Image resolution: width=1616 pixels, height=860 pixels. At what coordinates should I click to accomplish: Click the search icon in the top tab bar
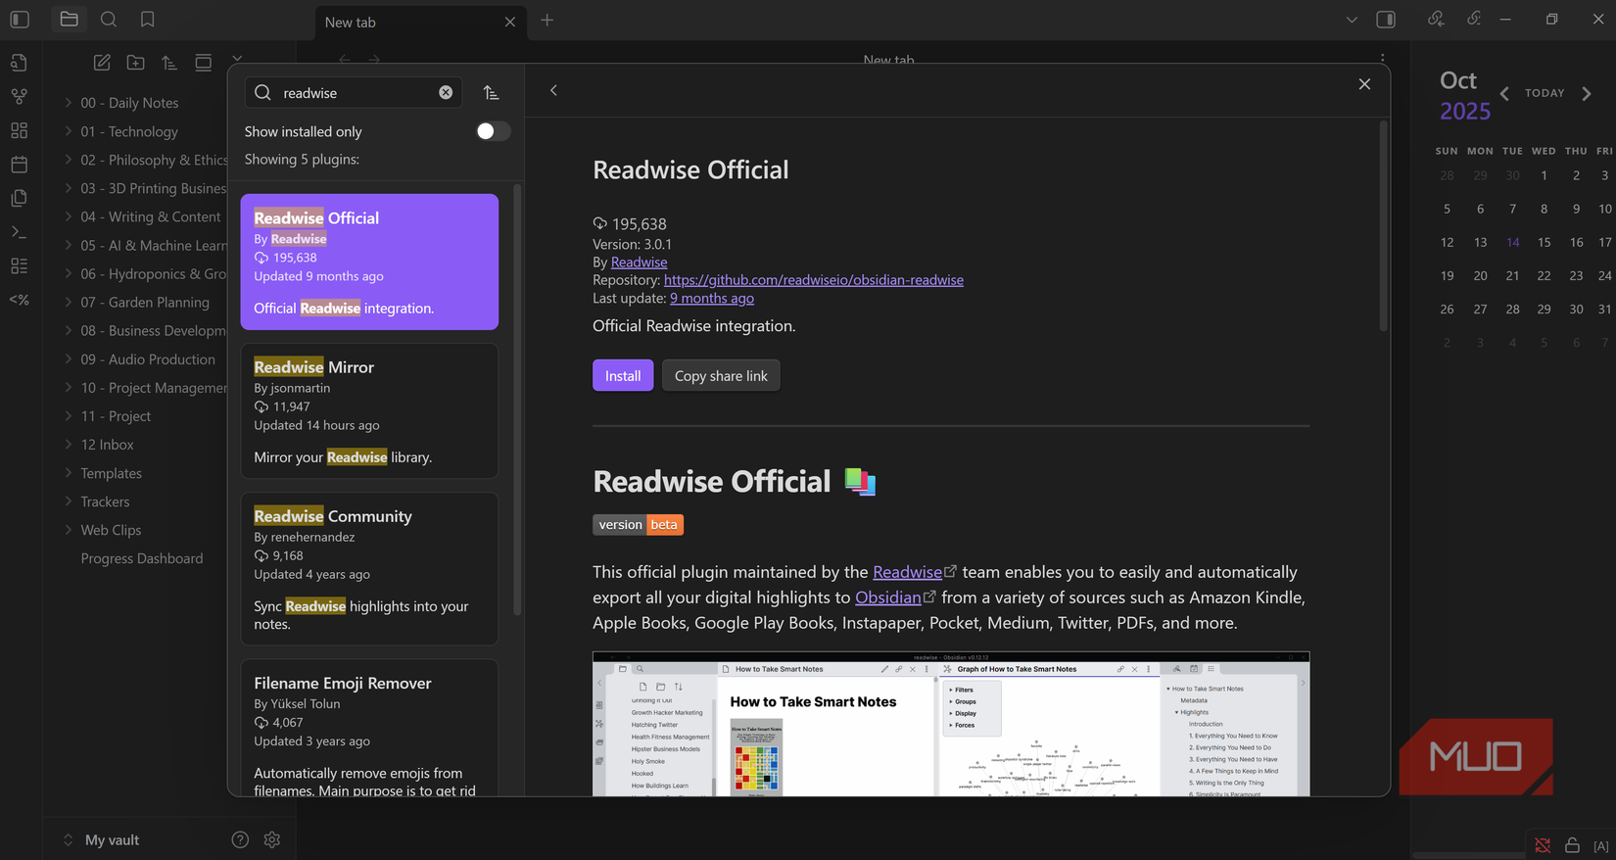pos(109,20)
